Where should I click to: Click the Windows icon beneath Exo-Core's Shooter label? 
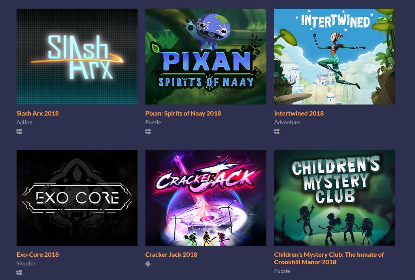(19, 273)
